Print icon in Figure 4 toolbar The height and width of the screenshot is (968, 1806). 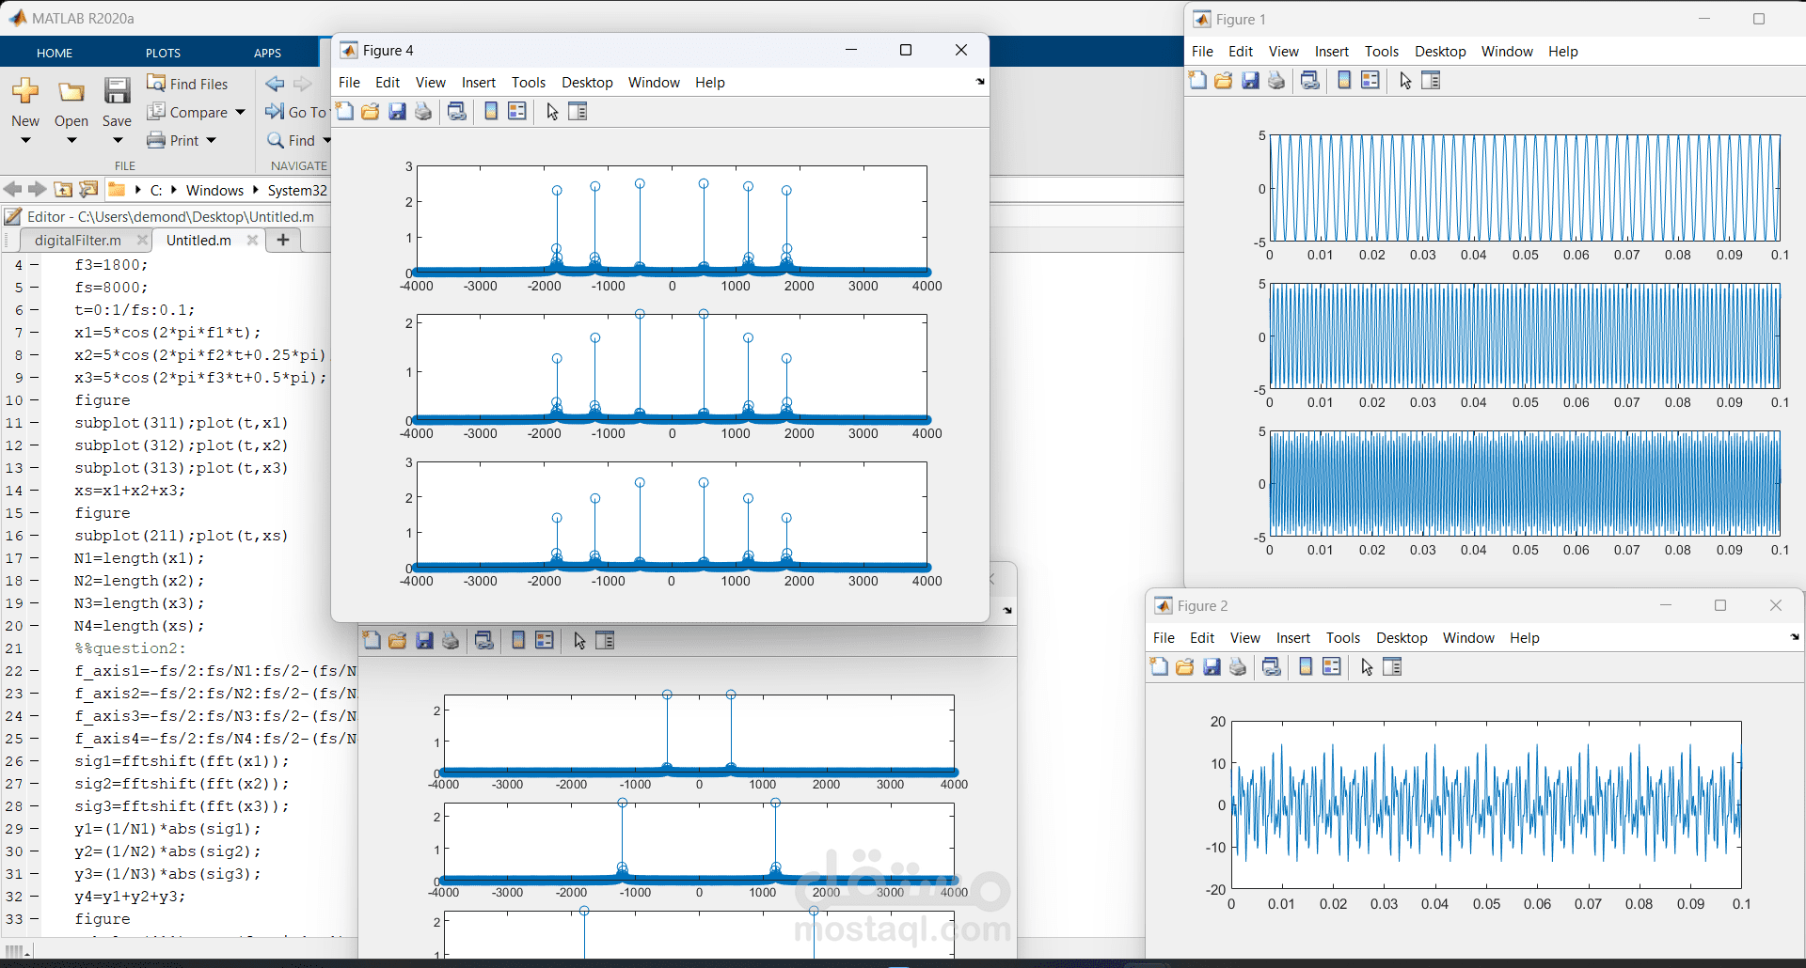423,112
